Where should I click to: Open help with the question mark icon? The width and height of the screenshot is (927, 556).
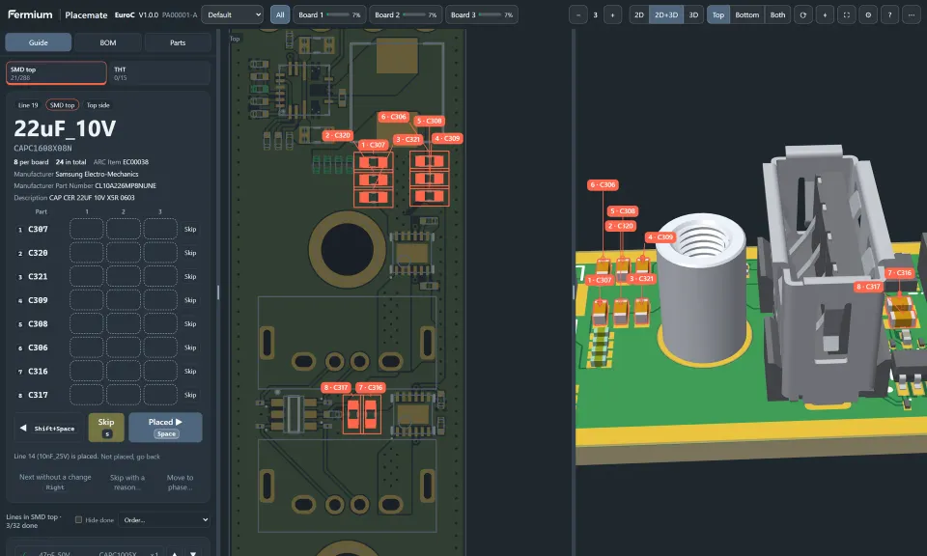(x=889, y=14)
